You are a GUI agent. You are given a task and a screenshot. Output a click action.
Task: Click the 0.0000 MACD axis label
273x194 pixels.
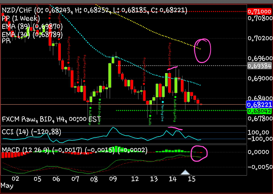(259, 152)
